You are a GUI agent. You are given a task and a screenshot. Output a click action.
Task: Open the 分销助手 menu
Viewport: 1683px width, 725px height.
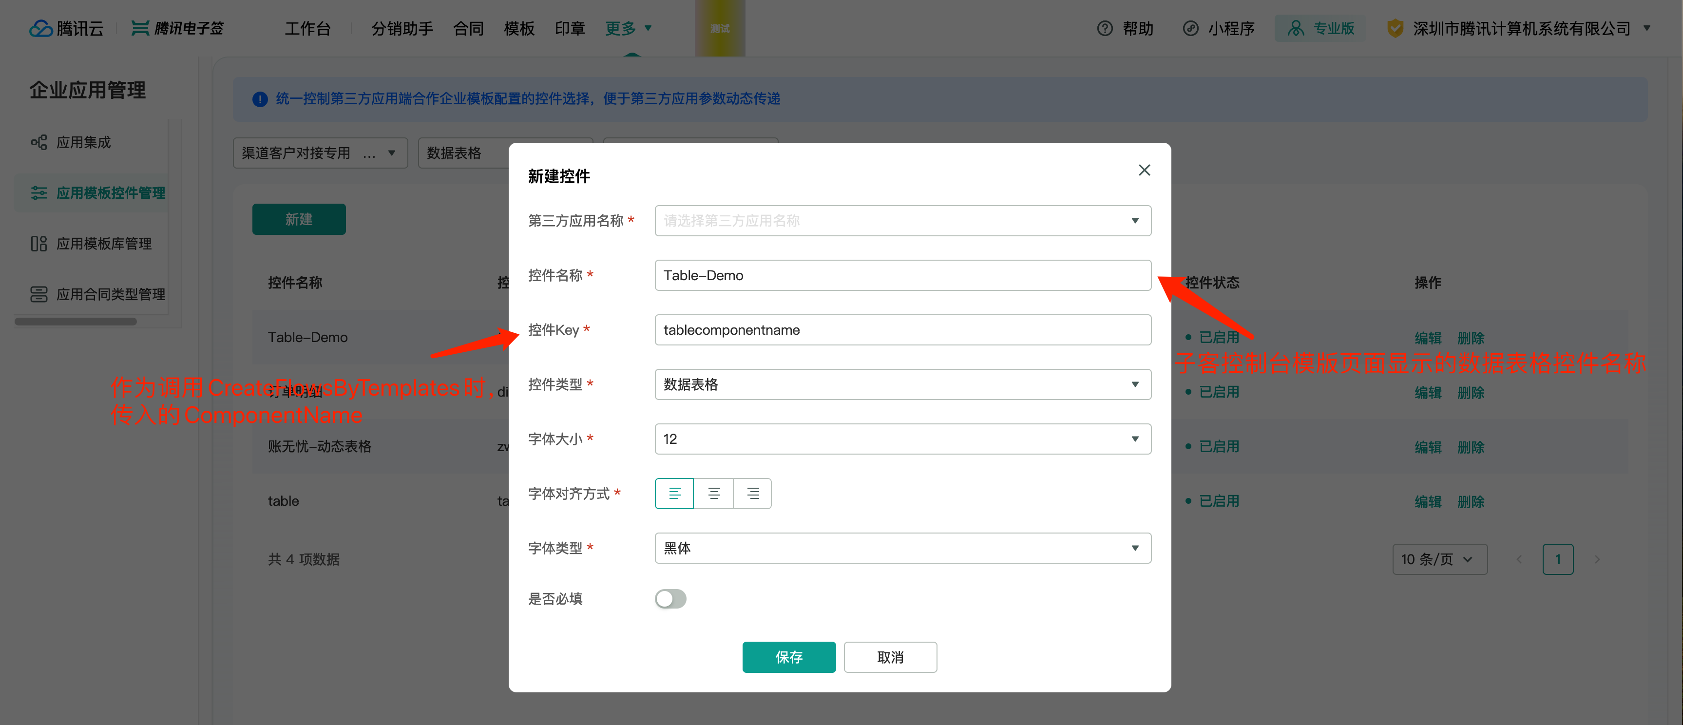coord(402,29)
